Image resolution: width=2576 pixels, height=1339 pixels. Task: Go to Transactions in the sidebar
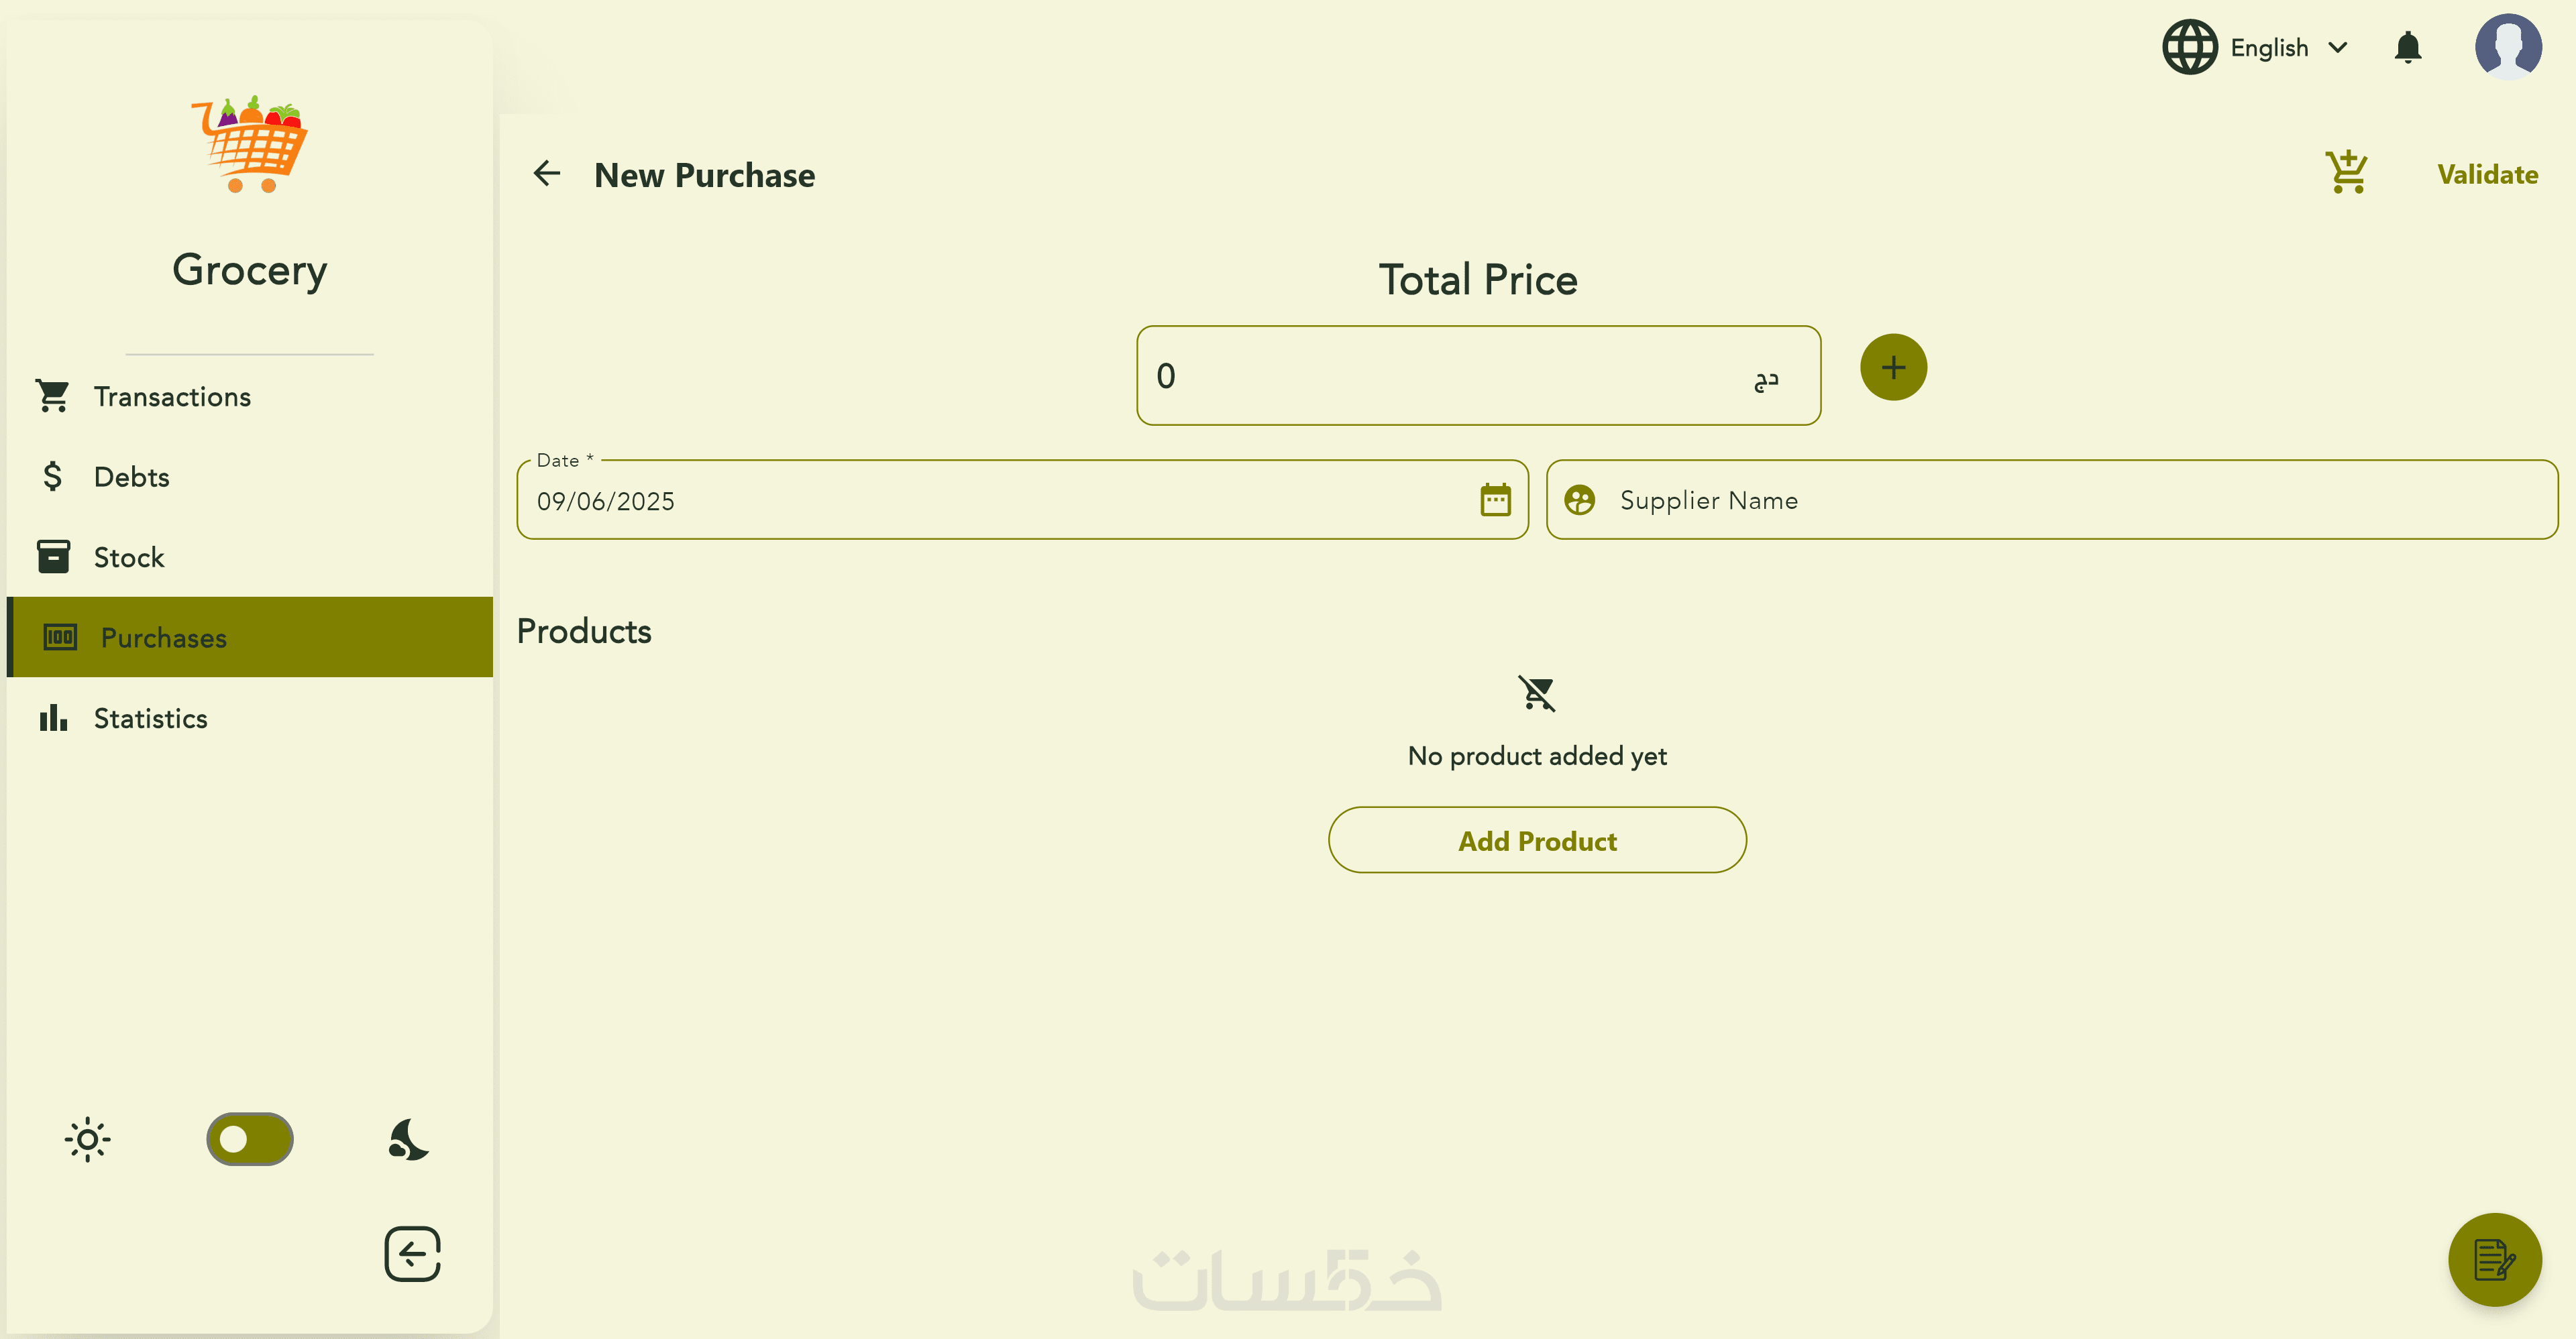click(172, 397)
